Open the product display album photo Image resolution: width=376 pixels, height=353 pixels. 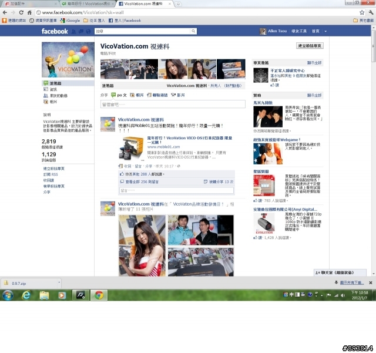tap(201, 262)
